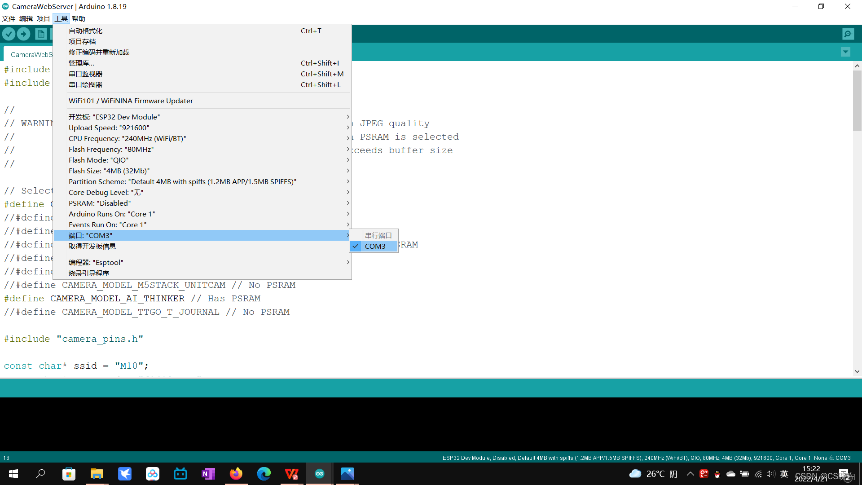862x485 pixels.
Task: Choose 自动格式化 from the tools menu
Action: pos(202,31)
